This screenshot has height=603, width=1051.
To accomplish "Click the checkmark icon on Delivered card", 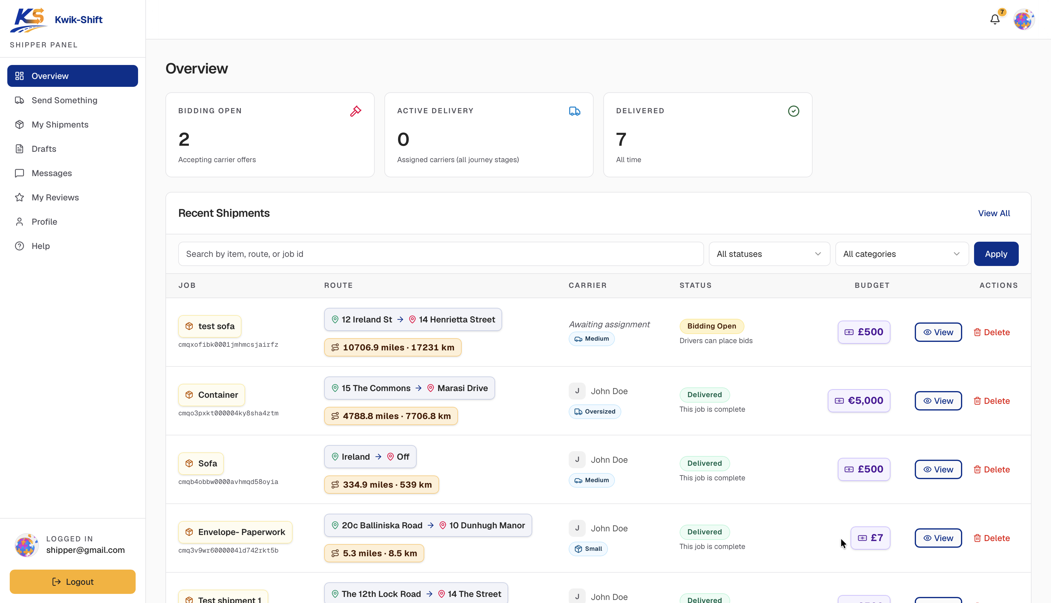I will (793, 111).
